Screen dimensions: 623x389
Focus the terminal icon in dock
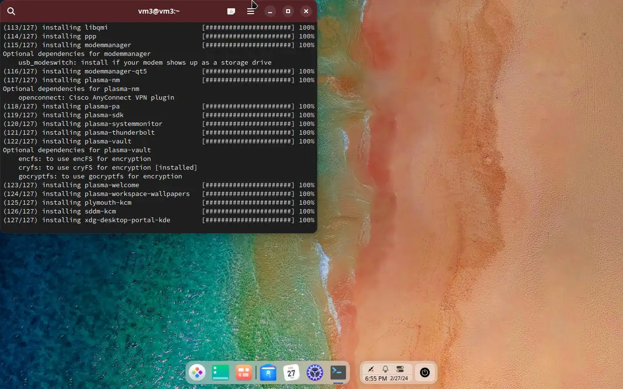(338, 373)
